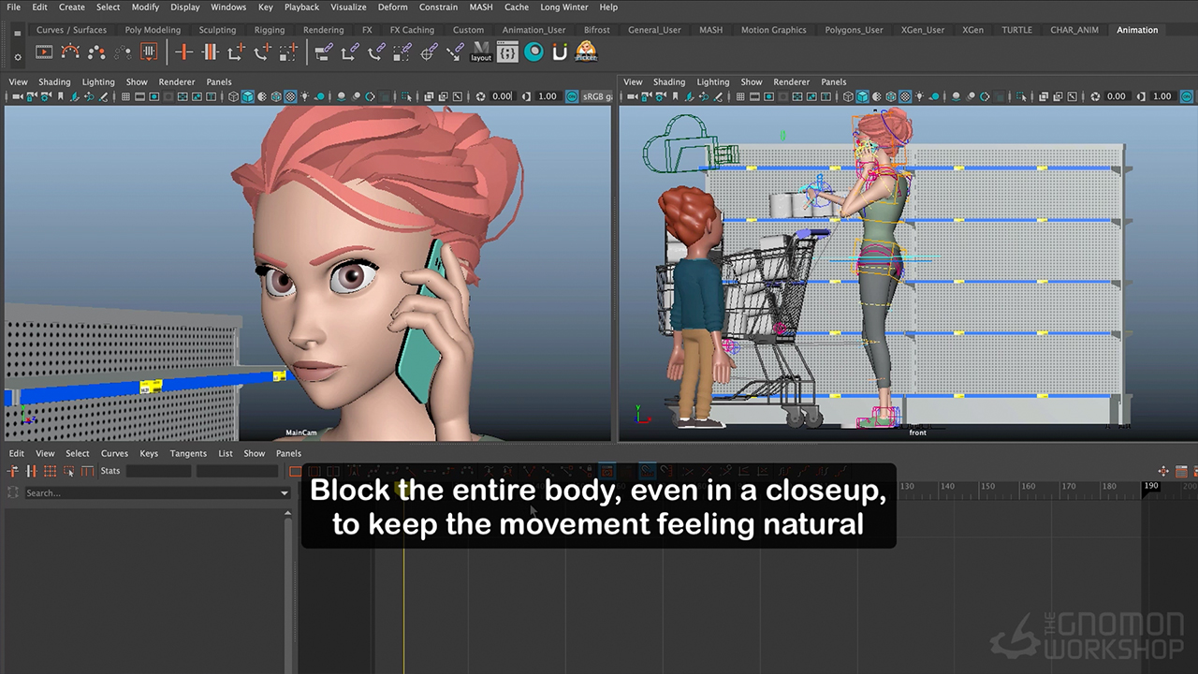Open the Deform menu in menu bar
Image resolution: width=1198 pixels, height=674 pixels.
(x=392, y=7)
